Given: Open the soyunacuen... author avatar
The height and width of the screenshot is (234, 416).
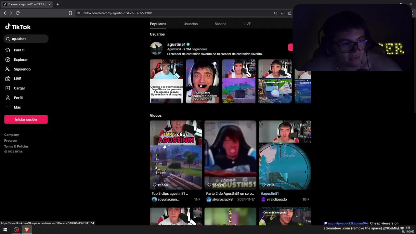Looking at the screenshot, I should [x=154, y=199].
